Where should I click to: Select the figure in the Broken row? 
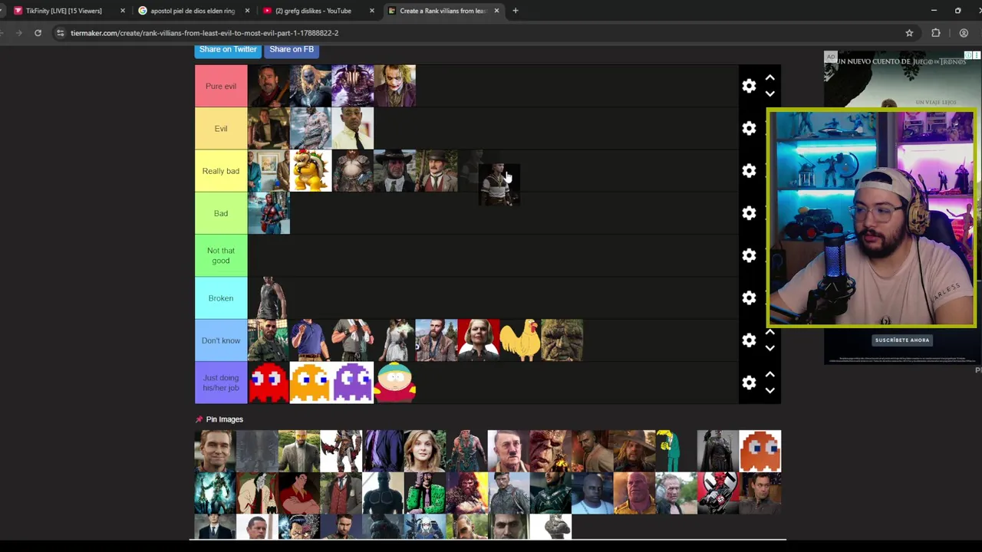[269, 298]
